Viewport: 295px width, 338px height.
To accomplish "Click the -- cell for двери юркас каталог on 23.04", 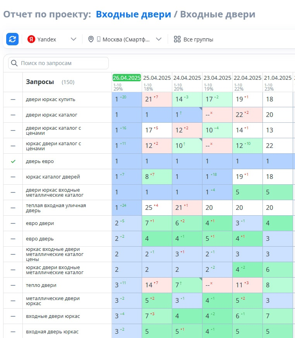I will pos(217,115).
